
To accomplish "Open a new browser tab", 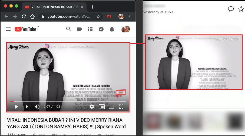I will [x=92, y=7].
